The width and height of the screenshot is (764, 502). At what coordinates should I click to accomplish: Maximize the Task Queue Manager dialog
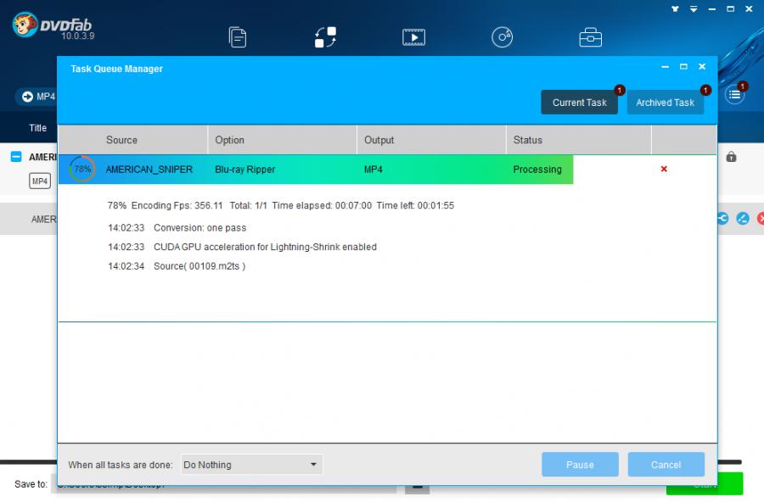pos(683,66)
